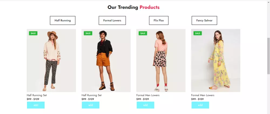Add the yellow floral dress product
The height and width of the screenshot is (114, 270).
point(200,105)
